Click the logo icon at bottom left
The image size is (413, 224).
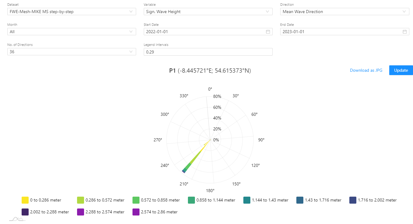click(x=17, y=219)
